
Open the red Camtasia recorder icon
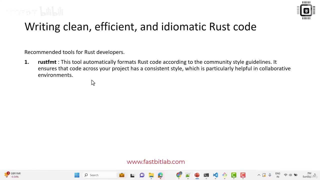[243, 175]
